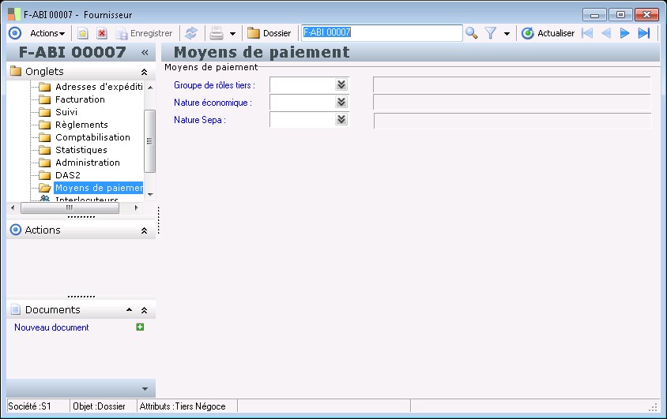
Task: Open the Adresses d'expédition tab
Action: click(99, 87)
